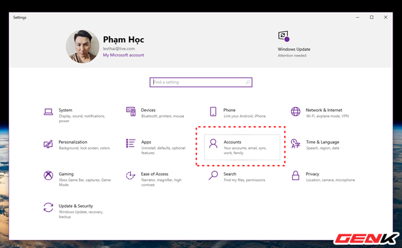
Task: Open the Privacy padlock icon
Action: (x=295, y=175)
